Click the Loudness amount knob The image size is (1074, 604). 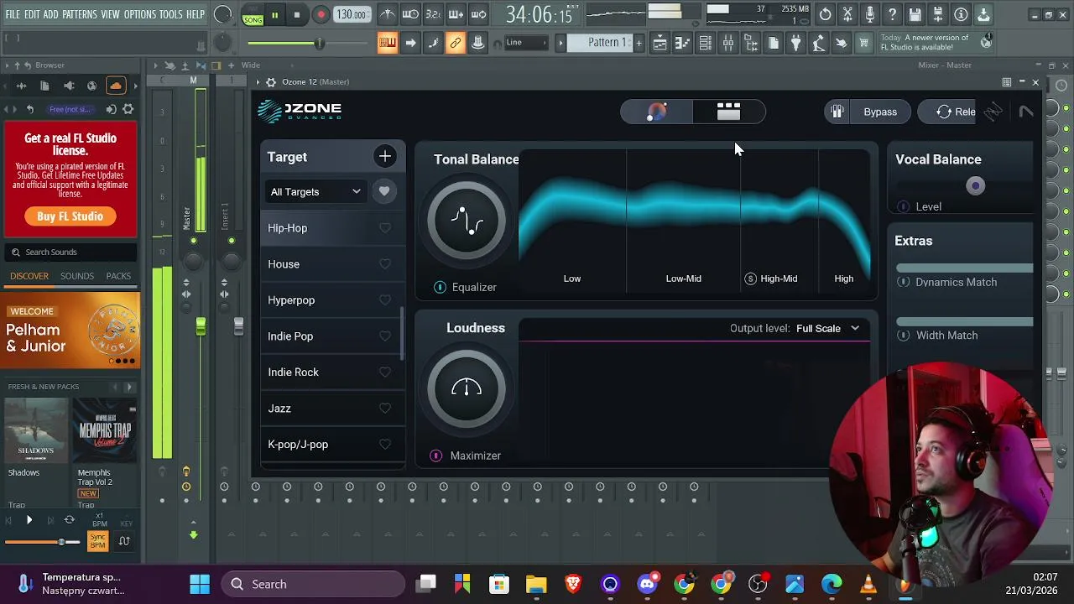tap(467, 388)
